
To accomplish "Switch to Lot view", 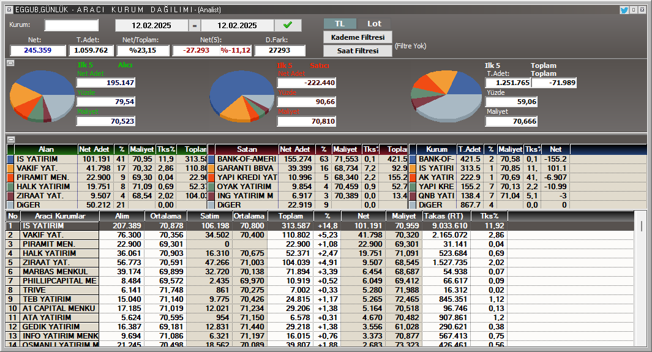I will click(x=374, y=24).
